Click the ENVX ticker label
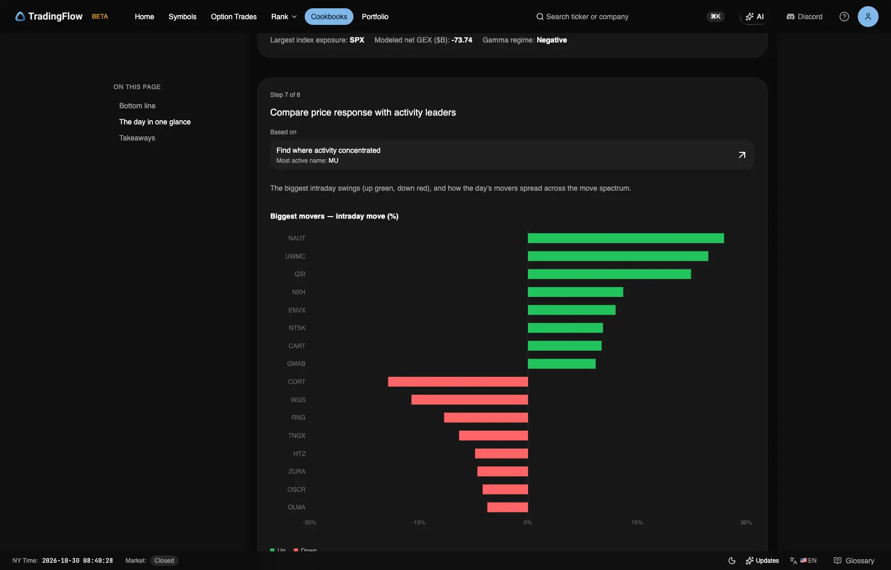Viewport: 891px width, 570px height. (297, 310)
